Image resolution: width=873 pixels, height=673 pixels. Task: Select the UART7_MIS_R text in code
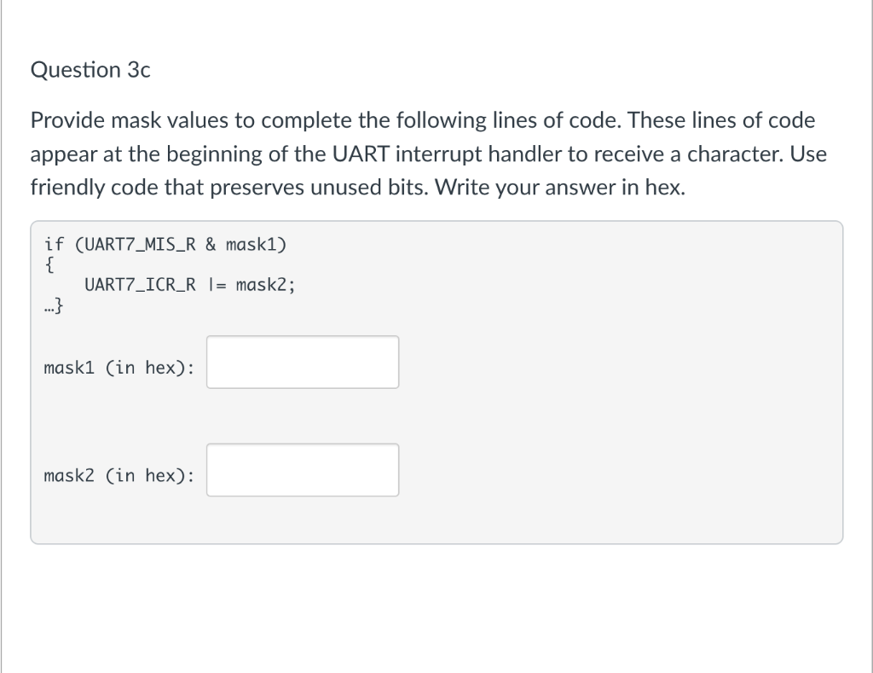point(140,245)
